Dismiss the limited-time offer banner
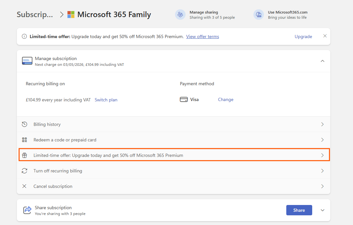The width and height of the screenshot is (353, 225). click(x=325, y=36)
